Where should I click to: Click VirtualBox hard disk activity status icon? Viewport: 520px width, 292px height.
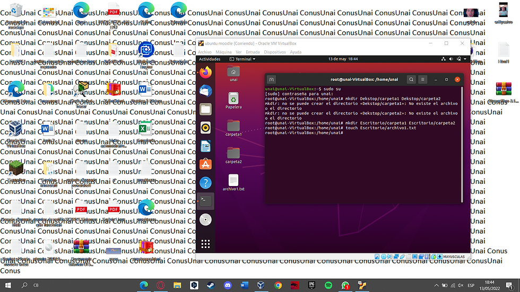pyautogui.click(x=377, y=256)
